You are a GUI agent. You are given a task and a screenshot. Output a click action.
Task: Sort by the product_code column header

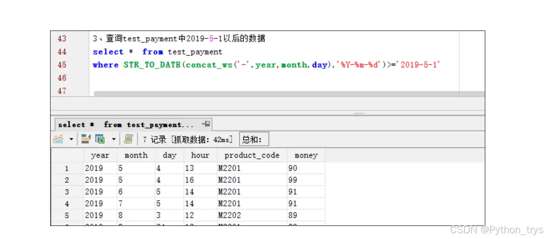click(x=252, y=155)
